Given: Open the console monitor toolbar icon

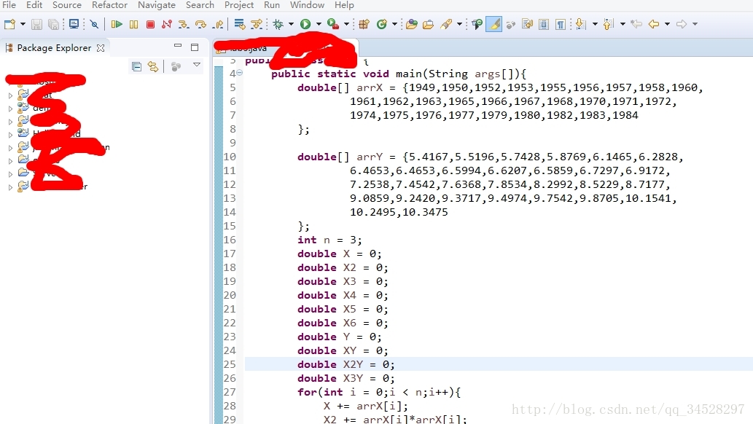Looking at the screenshot, I should coord(74,24).
